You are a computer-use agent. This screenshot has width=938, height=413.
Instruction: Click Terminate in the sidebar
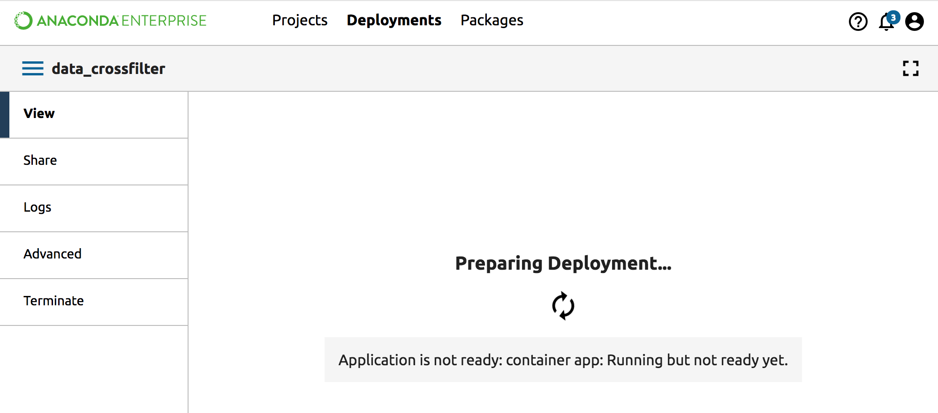53,301
